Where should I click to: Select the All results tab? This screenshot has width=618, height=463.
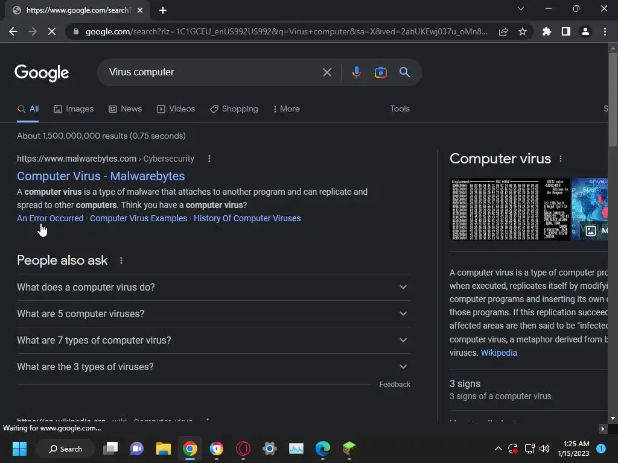28,109
